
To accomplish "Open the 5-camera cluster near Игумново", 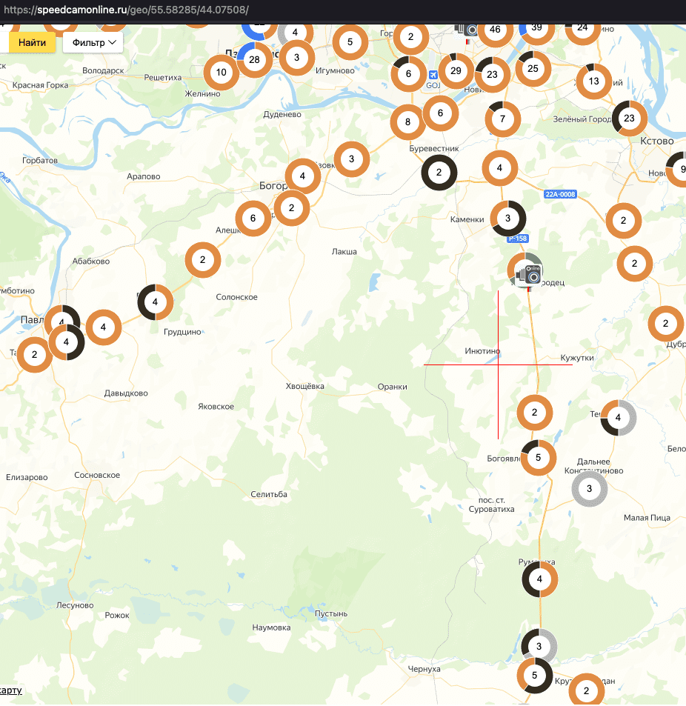I will coord(350,42).
